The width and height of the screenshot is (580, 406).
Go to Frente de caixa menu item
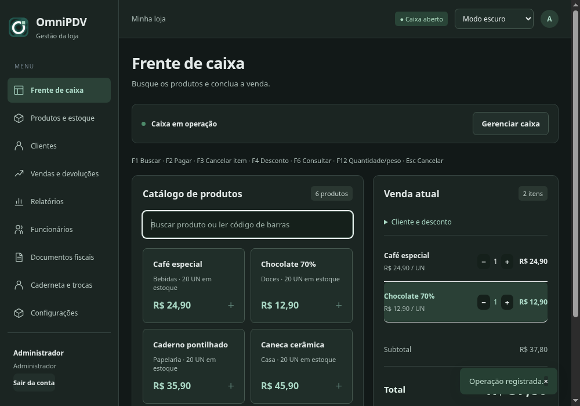[x=59, y=90]
